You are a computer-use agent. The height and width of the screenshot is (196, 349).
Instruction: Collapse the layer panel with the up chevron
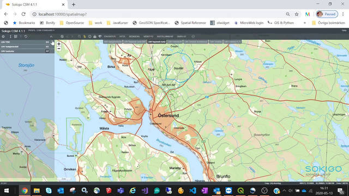(x=51, y=36)
